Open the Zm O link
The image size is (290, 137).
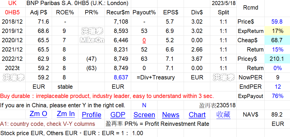click(38, 114)
